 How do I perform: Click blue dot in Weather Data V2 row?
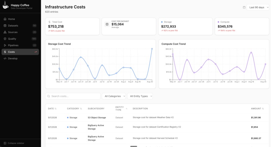point(68,118)
